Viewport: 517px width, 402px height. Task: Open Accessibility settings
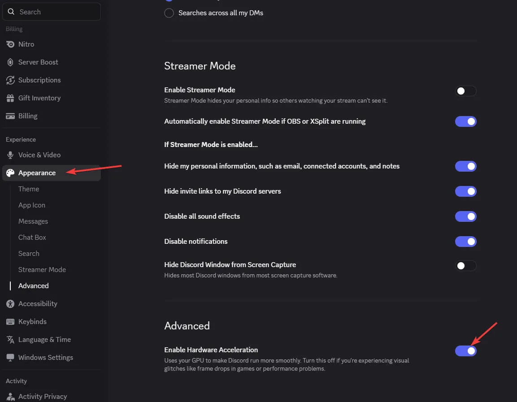coord(51,304)
